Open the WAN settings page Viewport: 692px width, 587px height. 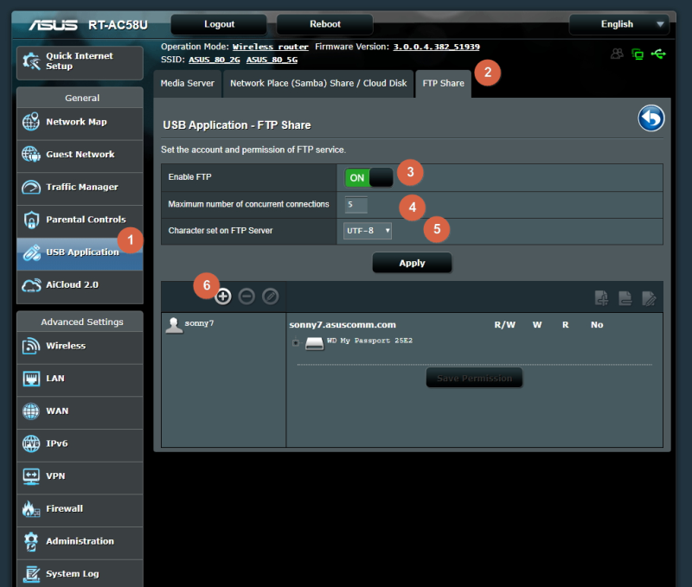pyautogui.click(x=80, y=412)
